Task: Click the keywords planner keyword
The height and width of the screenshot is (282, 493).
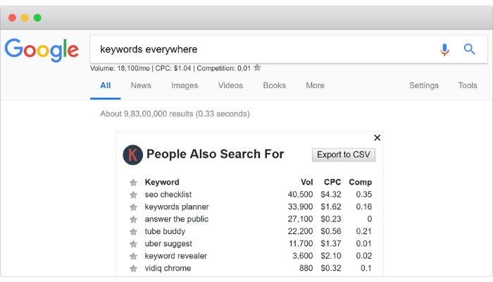Action: point(177,207)
